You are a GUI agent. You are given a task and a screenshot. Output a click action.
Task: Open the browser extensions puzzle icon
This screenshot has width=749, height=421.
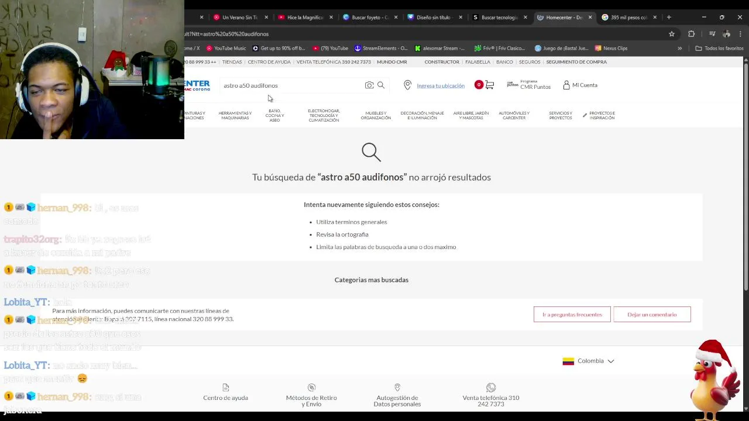(691, 34)
